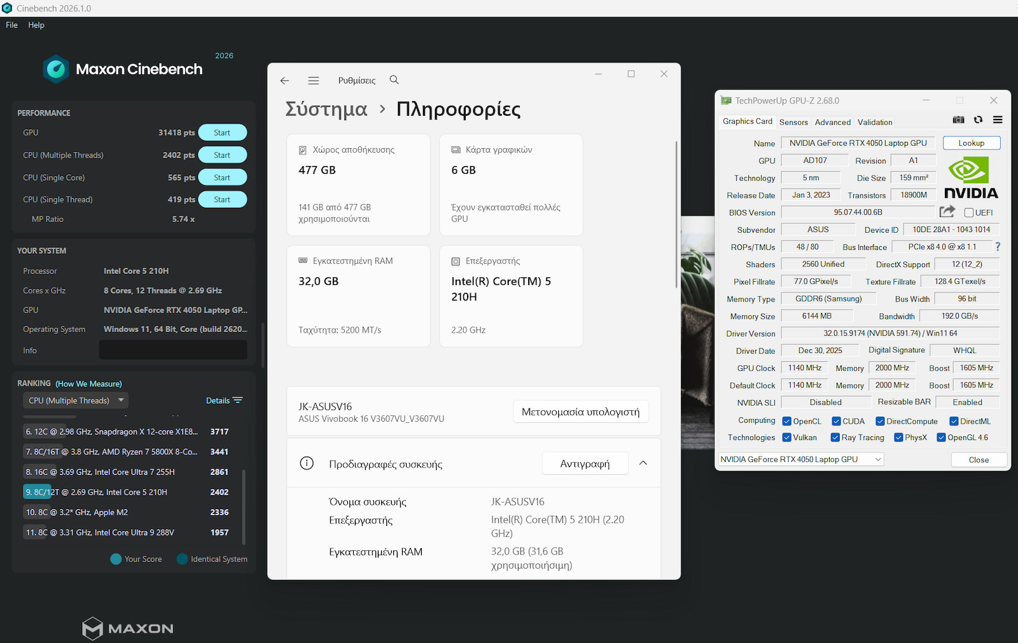Open the Χώρος αποθήκευσης 477 GB card
The image size is (1018, 643).
(x=358, y=184)
